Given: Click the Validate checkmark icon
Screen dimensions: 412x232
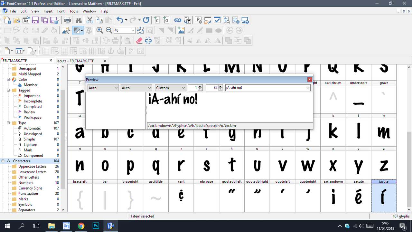Looking at the screenshot, I should pyautogui.click(x=217, y=20).
